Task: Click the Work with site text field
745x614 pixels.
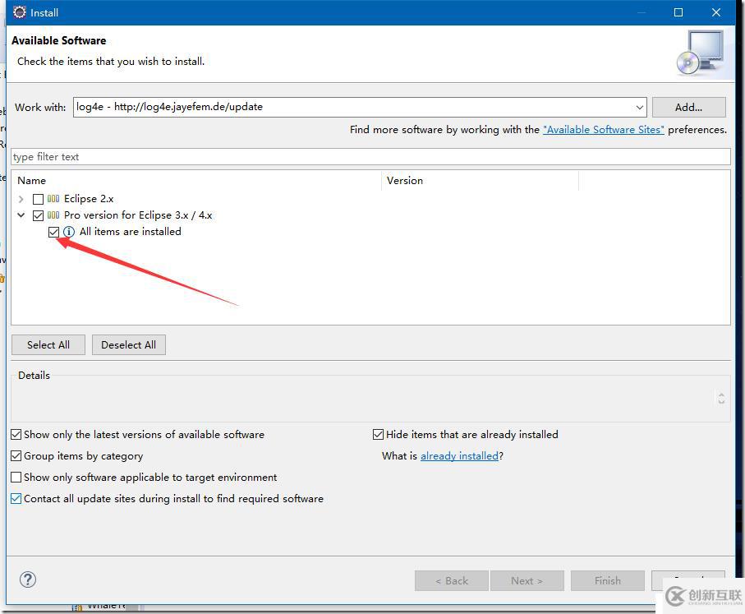Action: [x=354, y=108]
